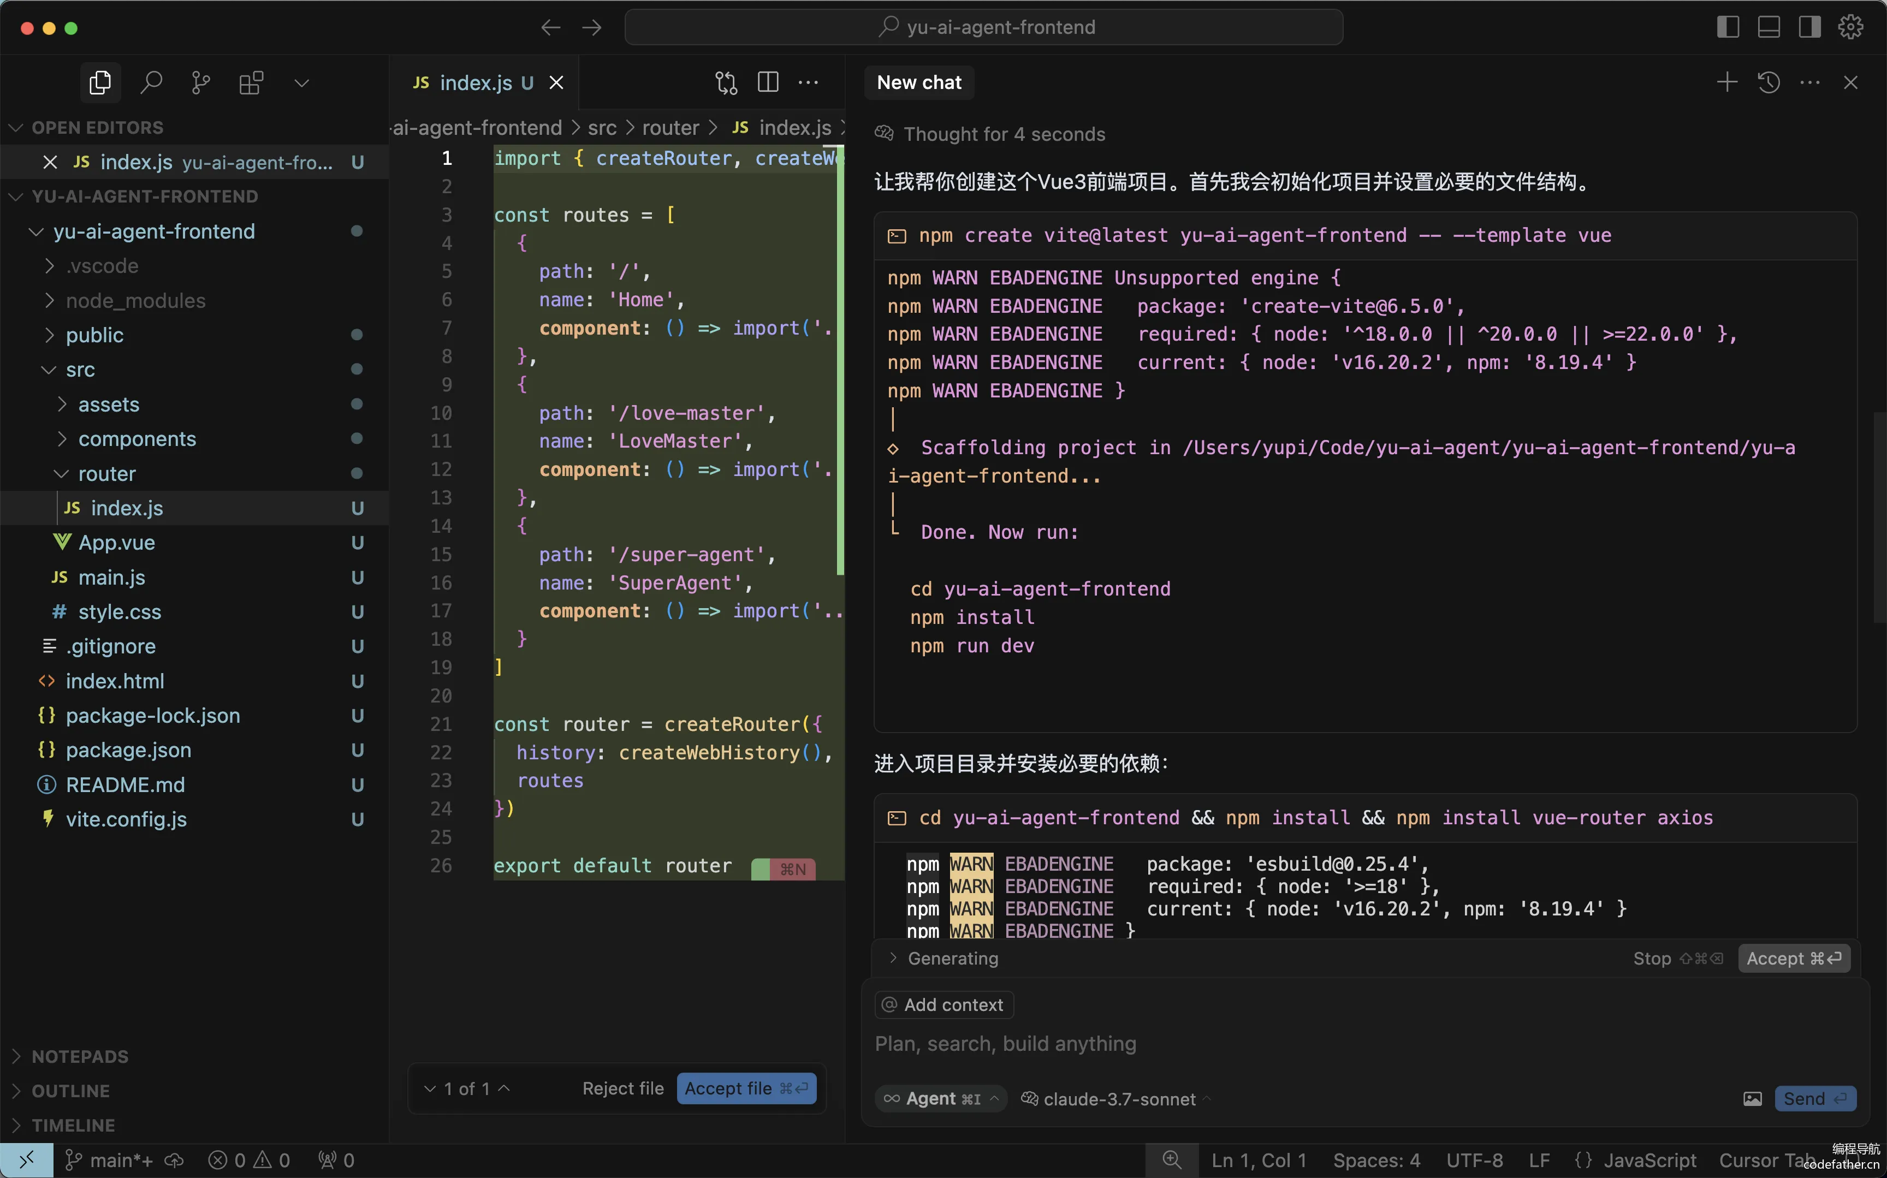Image resolution: width=1887 pixels, height=1178 pixels.
Task: Start a new chat with plus icon
Action: coord(1727,82)
